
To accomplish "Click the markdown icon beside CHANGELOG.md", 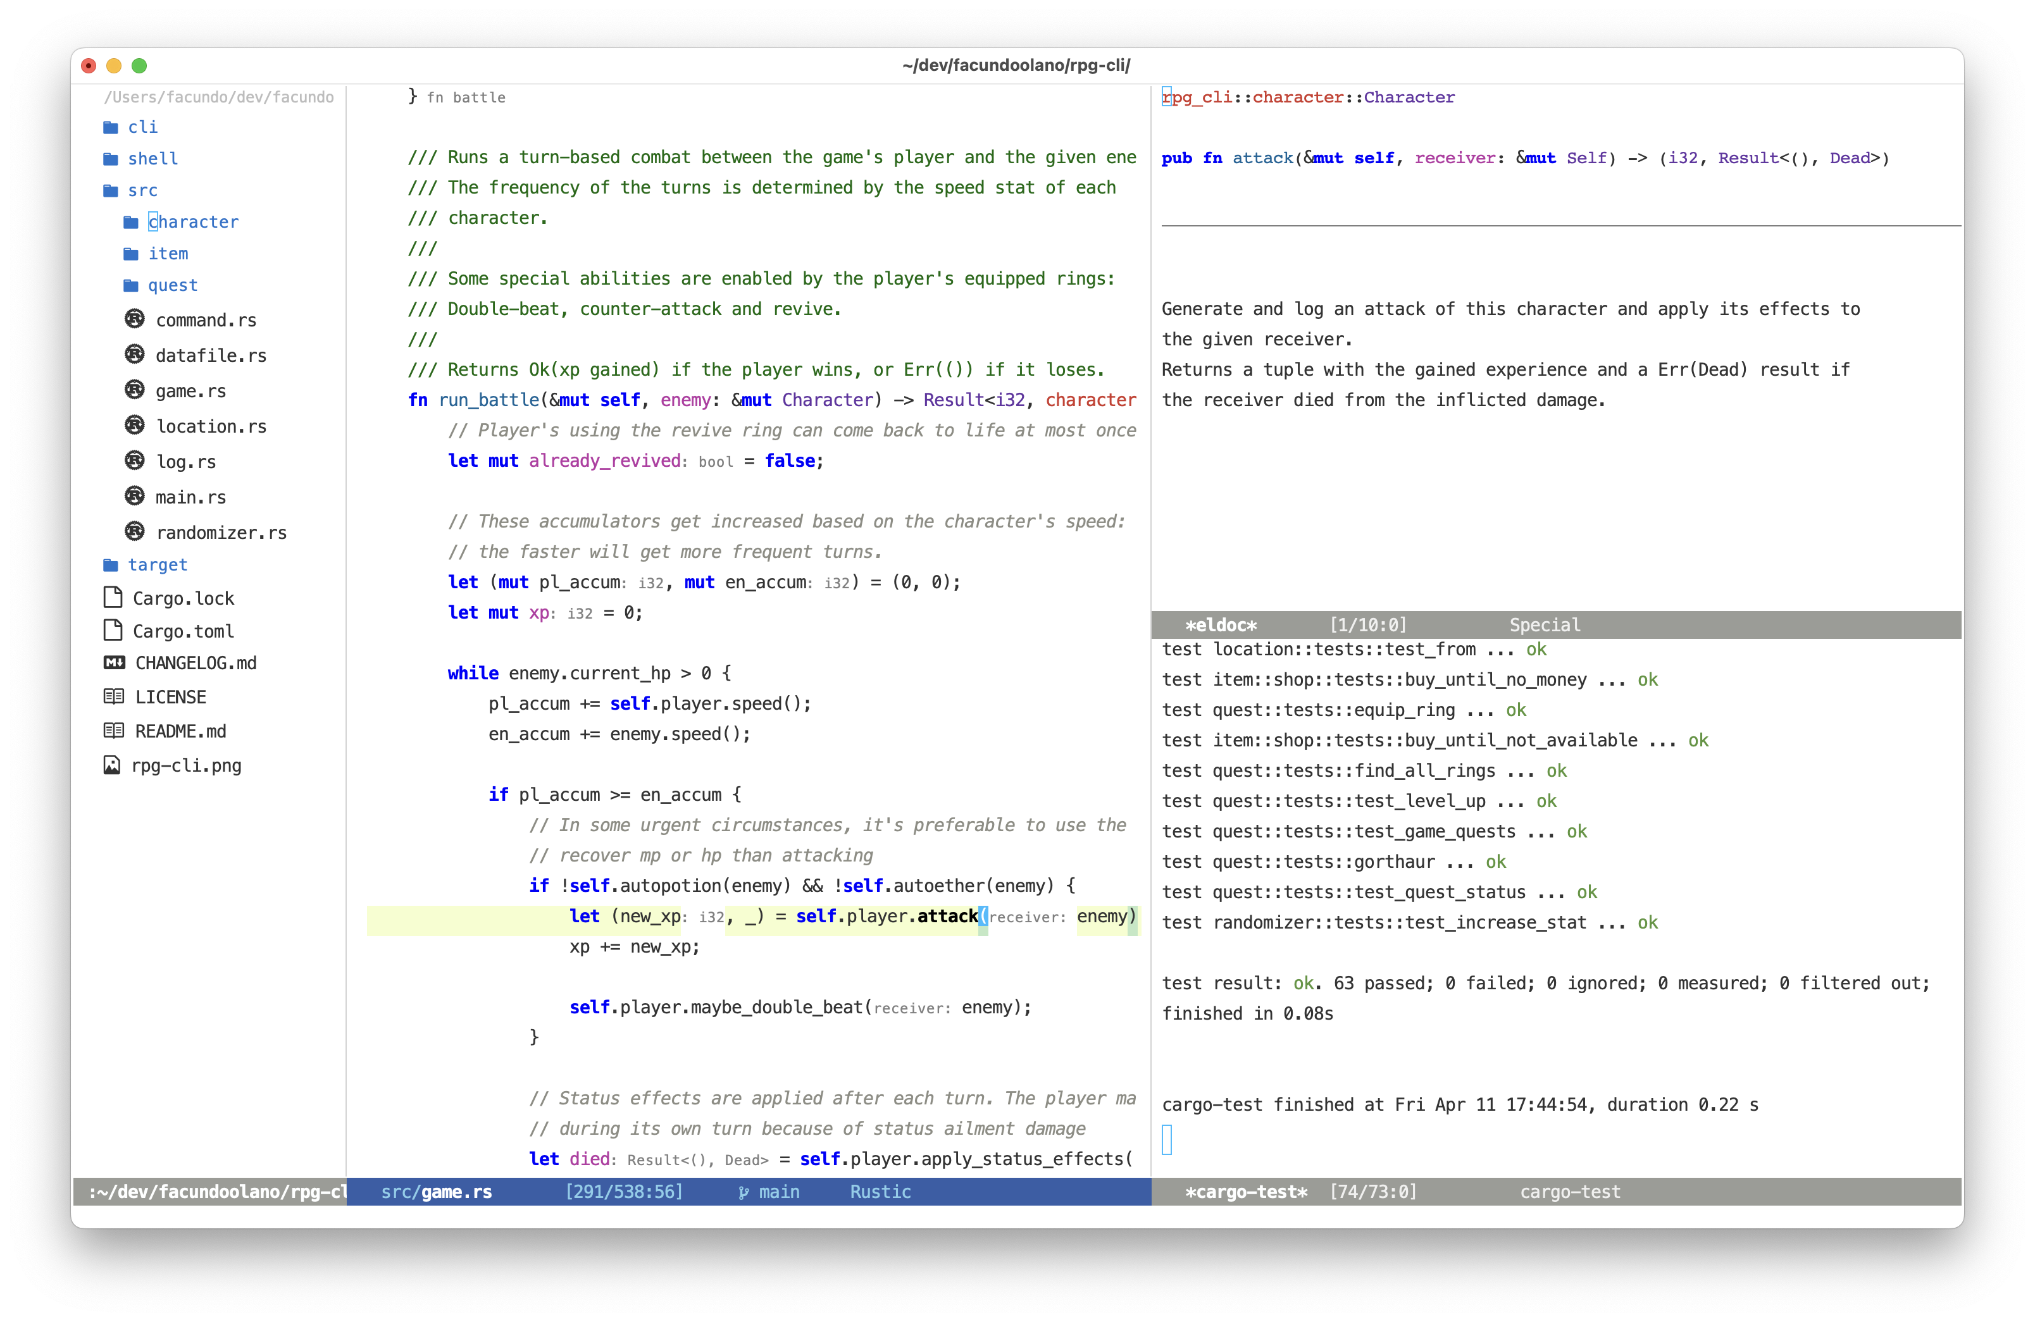I will pyautogui.click(x=114, y=663).
